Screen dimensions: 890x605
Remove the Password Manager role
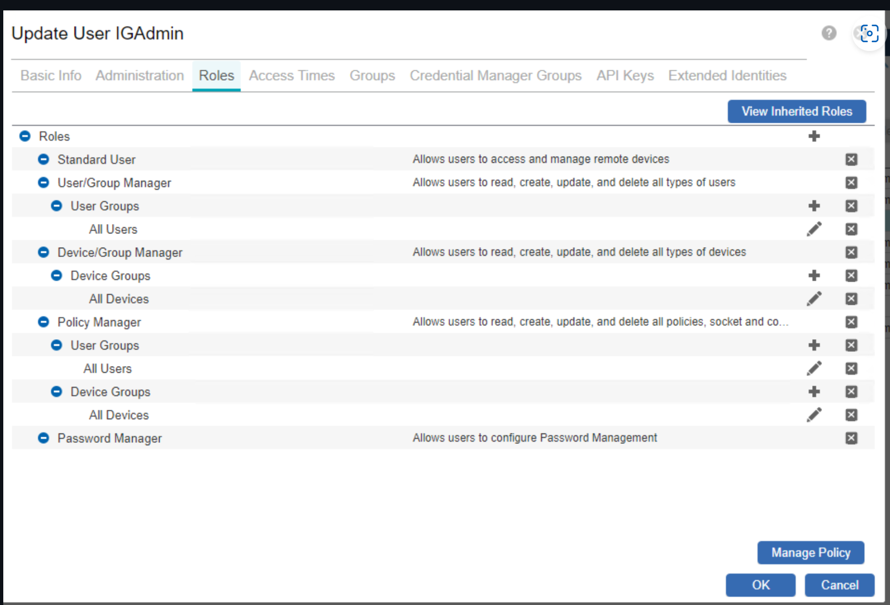[x=851, y=438]
